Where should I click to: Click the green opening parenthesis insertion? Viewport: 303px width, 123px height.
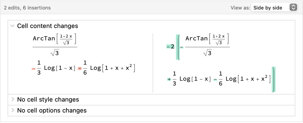(178, 47)
